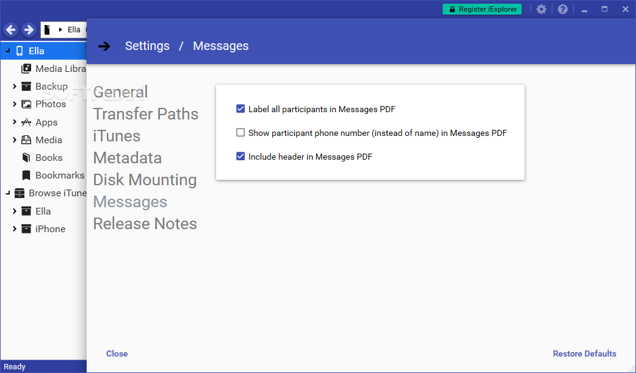Expand the Apps tree node
Image resolution: width=636 pixels, height=373 pixels.
point(15,122)
